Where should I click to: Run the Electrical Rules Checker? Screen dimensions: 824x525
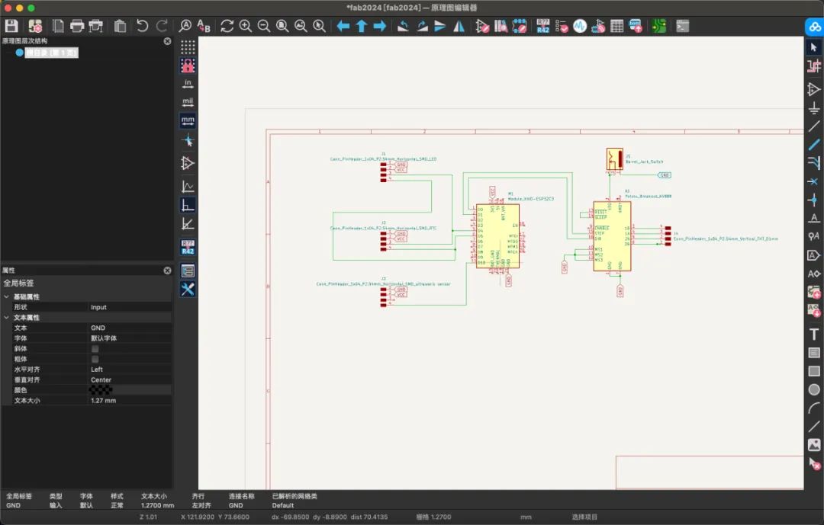[x=562, y=26]
